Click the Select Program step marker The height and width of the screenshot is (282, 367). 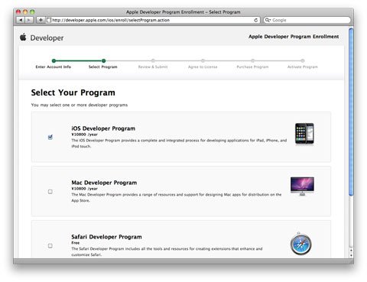point(103,60)
